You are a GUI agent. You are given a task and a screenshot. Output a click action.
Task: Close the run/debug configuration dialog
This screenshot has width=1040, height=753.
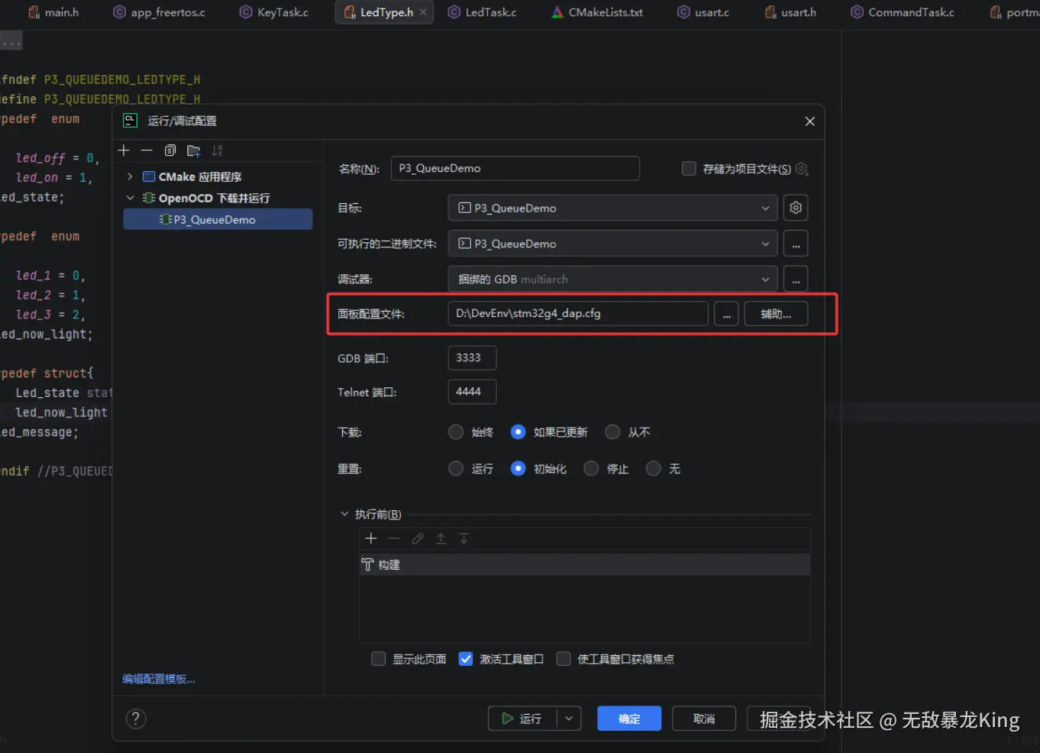[x=810, y=121]
